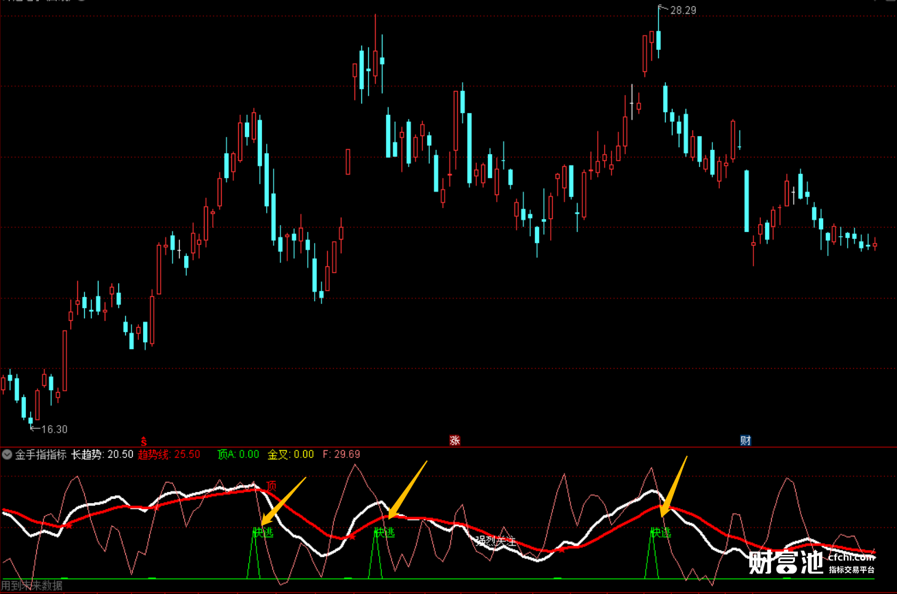Click the red $ marker on timeline
The height and width of the screenshot is (594, 897).
pyautogui.click(x=144, y=441)
